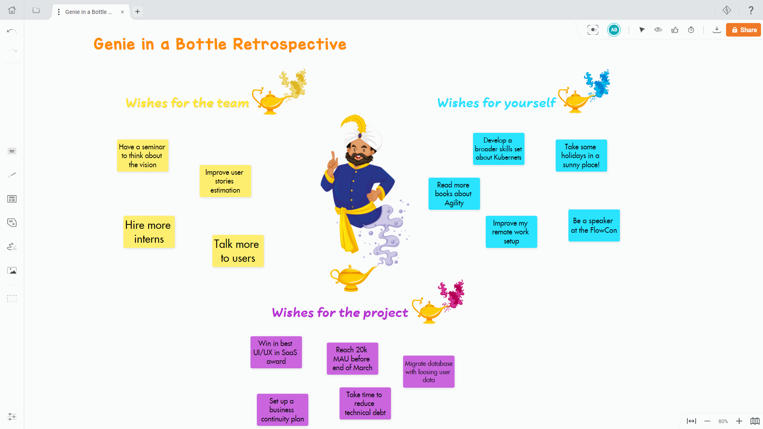Click the timer/clock icon
This screenshot has width=763, height=429.
[692, 30]
